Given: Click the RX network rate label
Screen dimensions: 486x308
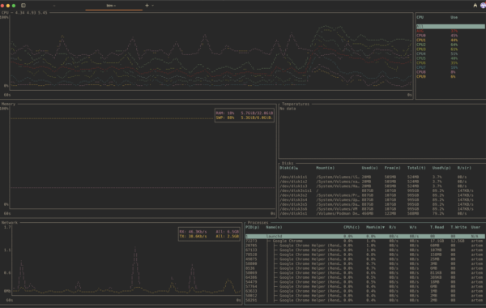Looking at the screenshot, I should tap(209, 232).
